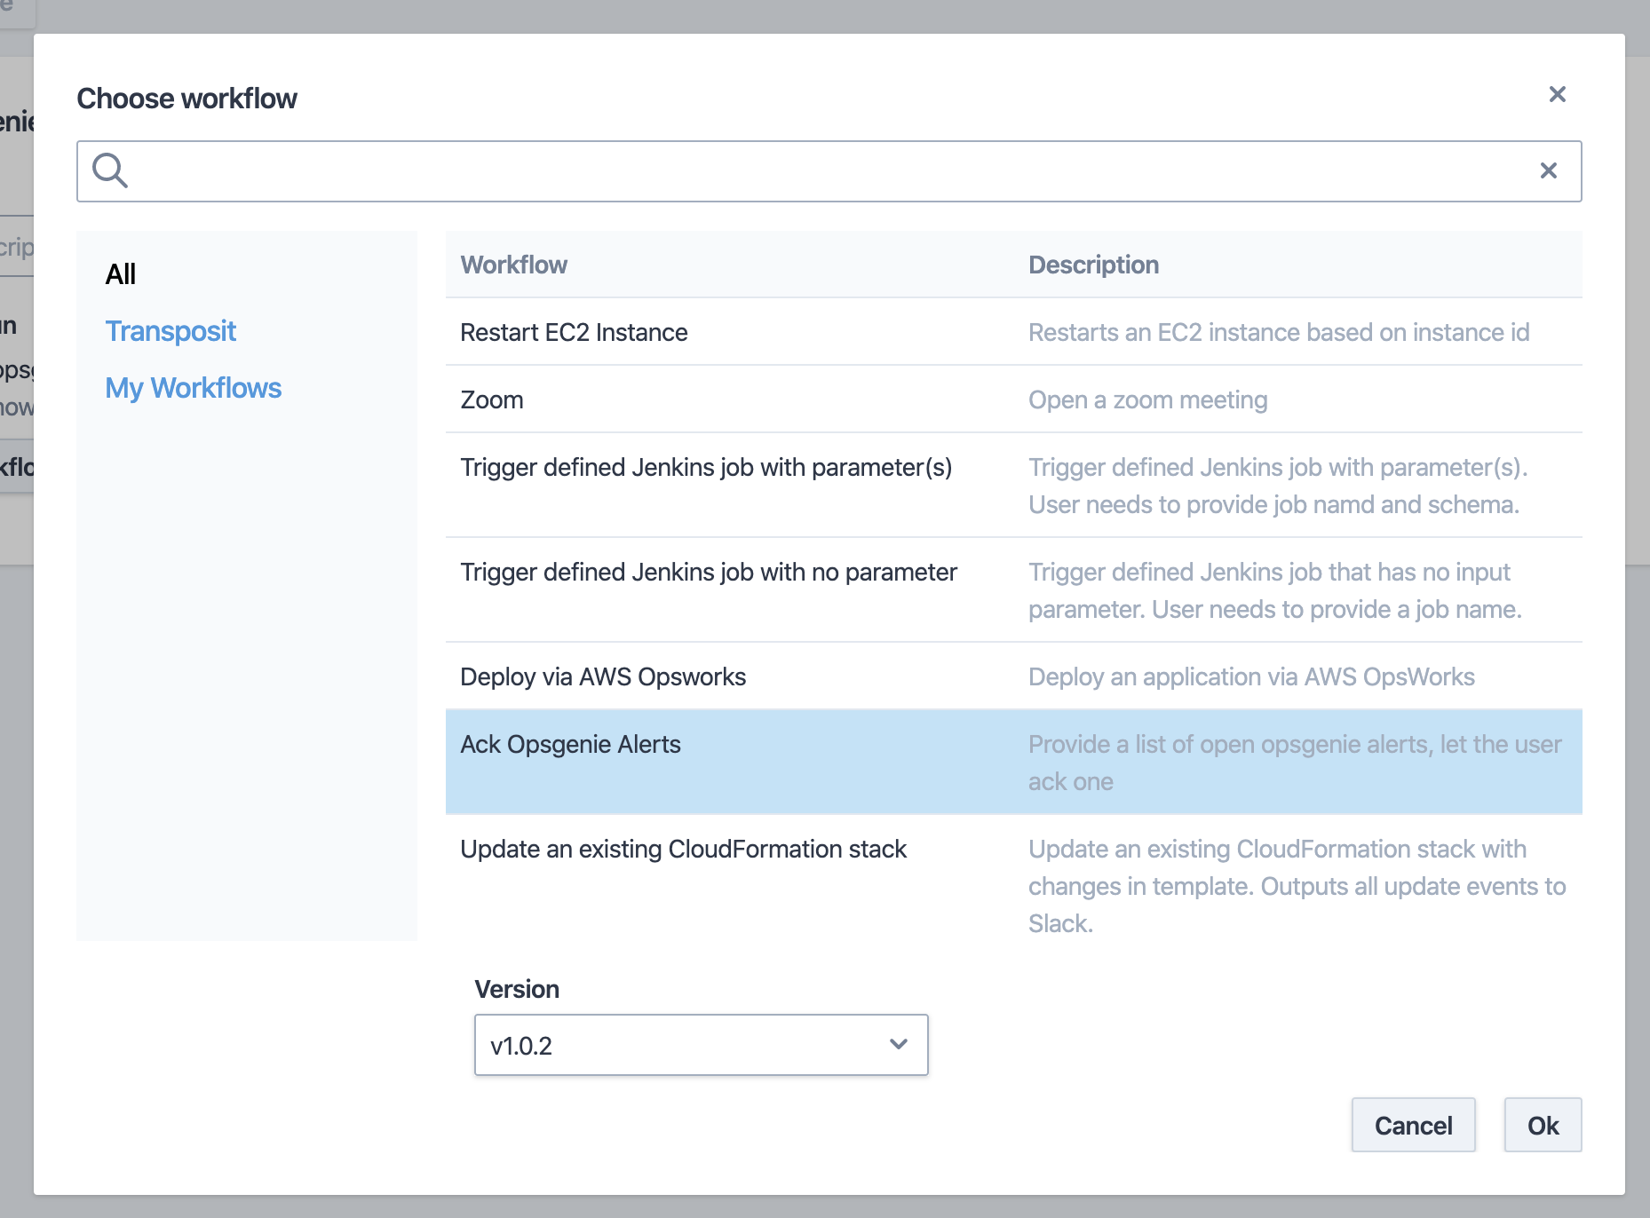The width and height of the screenshot is (1650, 1218).
Task: Show the My Workflows category
Action: pyautogui.click(x=193, y=388)
